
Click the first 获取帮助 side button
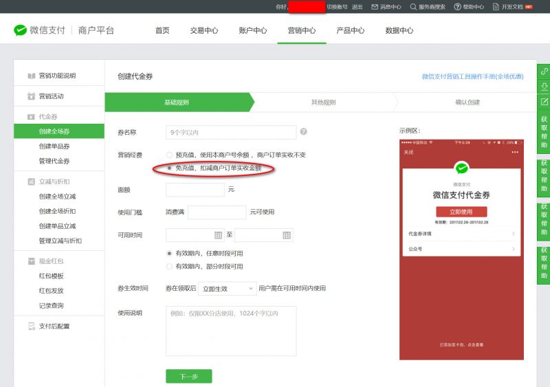coord(544,132)
